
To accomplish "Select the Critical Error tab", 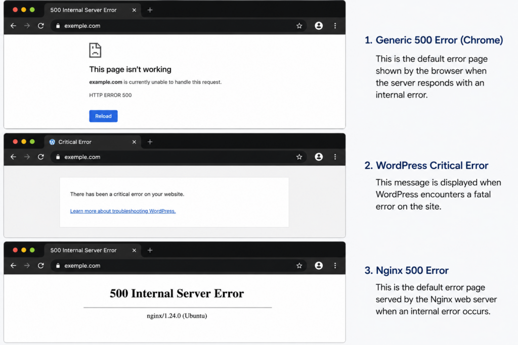I will point(93,142).
